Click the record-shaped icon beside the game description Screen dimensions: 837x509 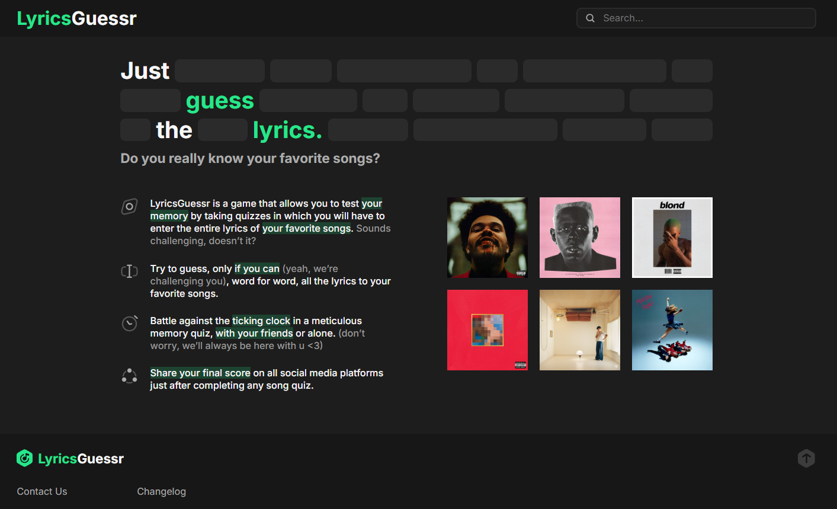pos(129,206)
